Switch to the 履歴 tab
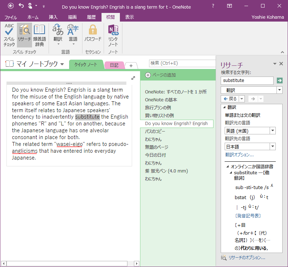 coord(91,17)
